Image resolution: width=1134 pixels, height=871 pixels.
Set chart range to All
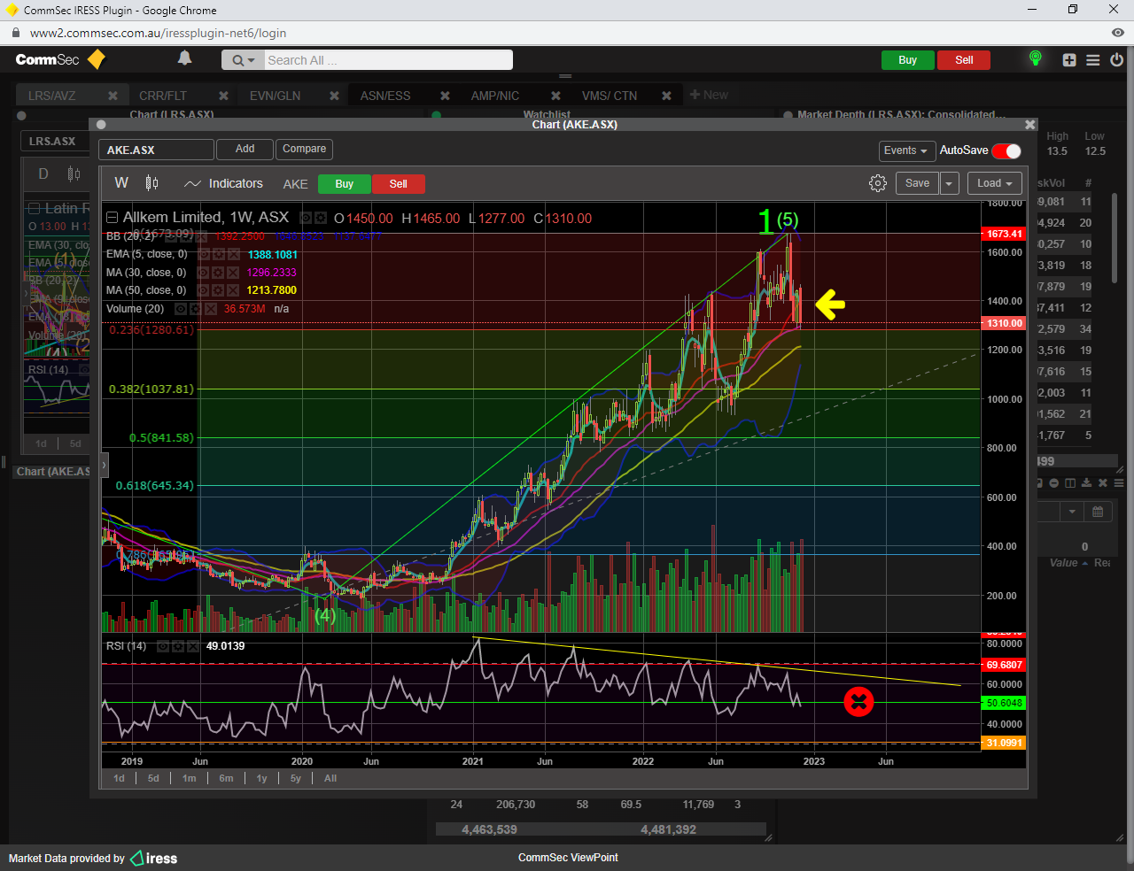[x=330, y=778]
